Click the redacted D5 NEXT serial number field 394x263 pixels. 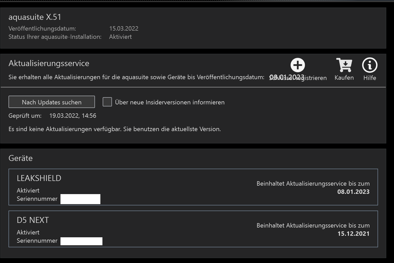point(81,241)
